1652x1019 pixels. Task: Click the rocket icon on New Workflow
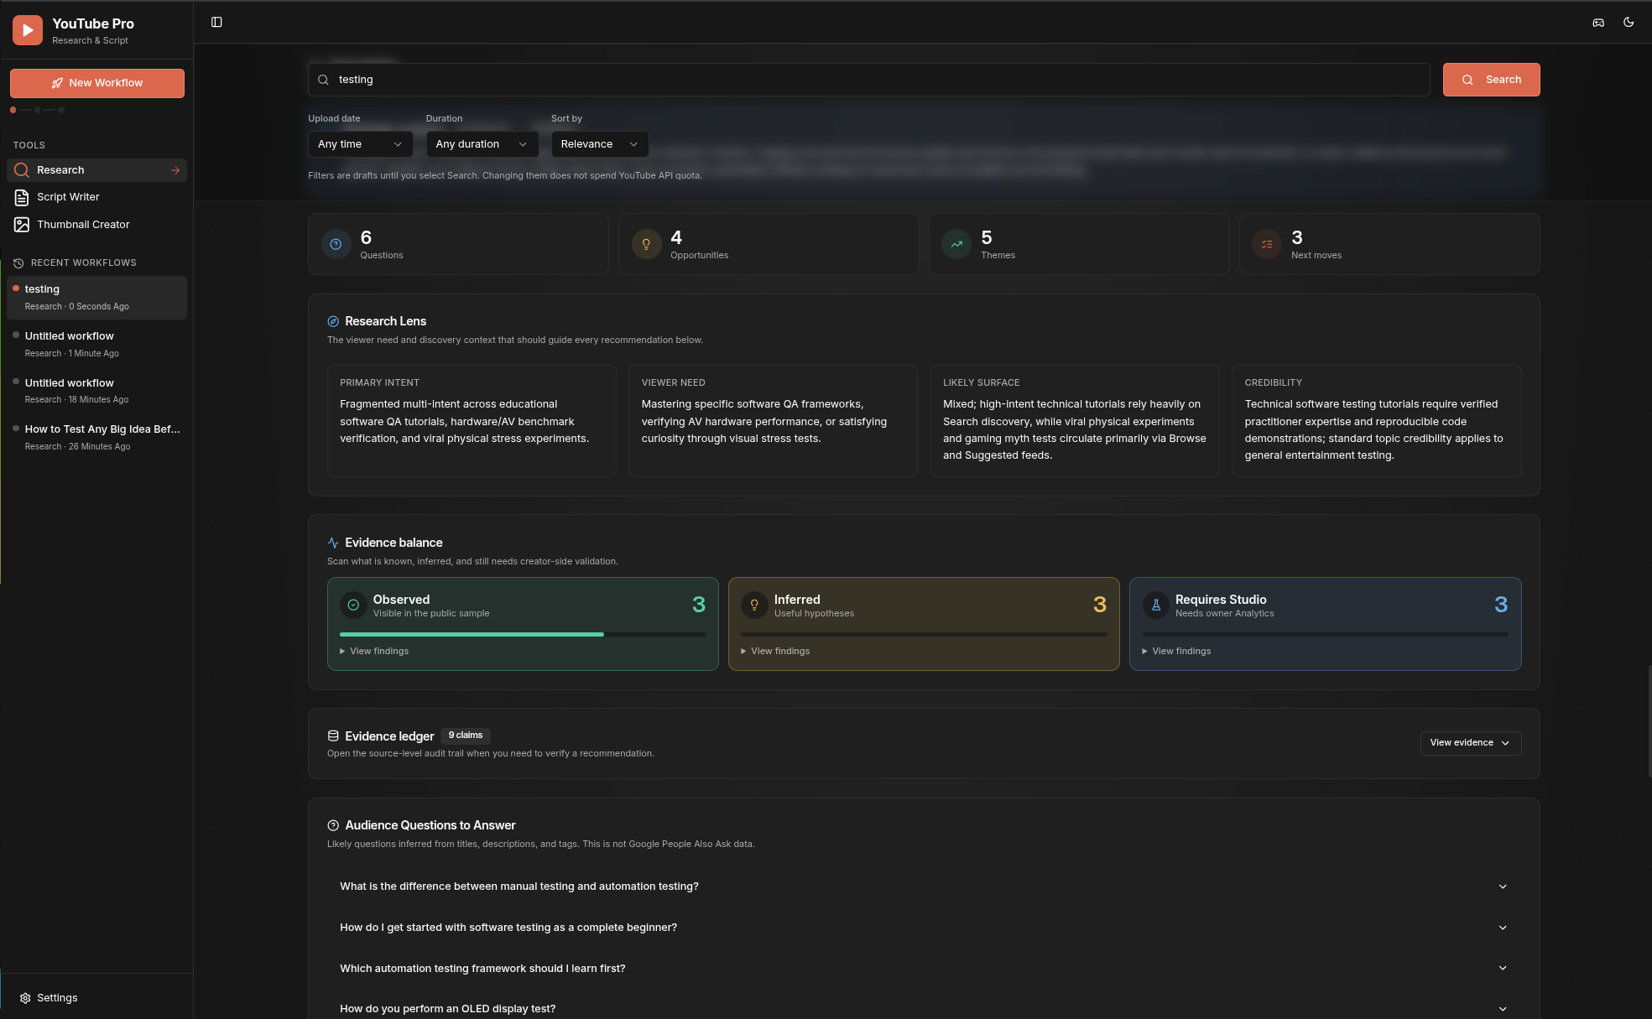click(57, 83)
